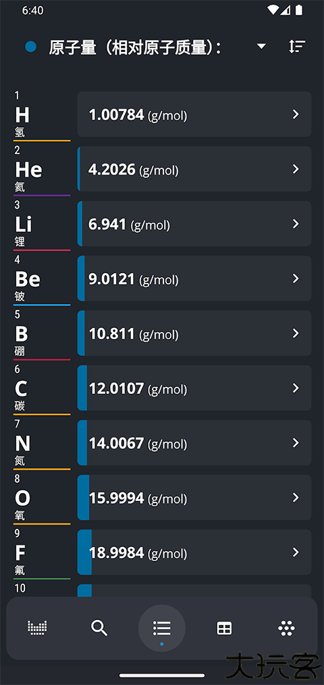324x685 pixels.
Task: Expand the property dropdown arrow
Action: click(261, 46)
